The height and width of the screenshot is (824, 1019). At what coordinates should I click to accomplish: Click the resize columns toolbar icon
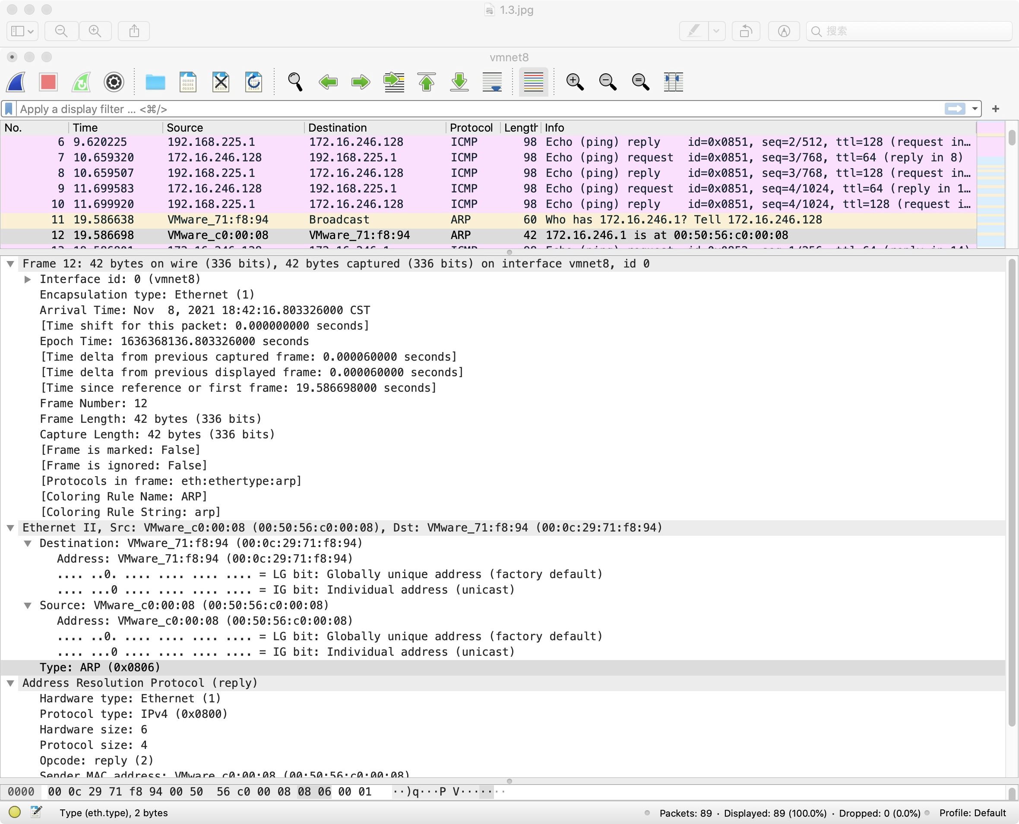pos(673,82)
